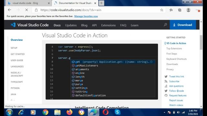This screenshot has height=116, width=207.
Task: Expand the JAVA sidebar section
Action: (13, 94)
